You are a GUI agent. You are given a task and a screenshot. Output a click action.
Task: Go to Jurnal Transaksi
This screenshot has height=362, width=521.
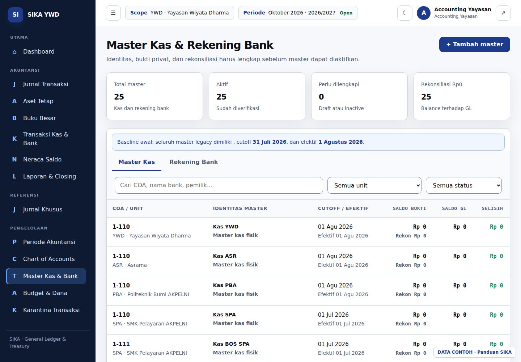pyautogui.click(x=46, y=84)
